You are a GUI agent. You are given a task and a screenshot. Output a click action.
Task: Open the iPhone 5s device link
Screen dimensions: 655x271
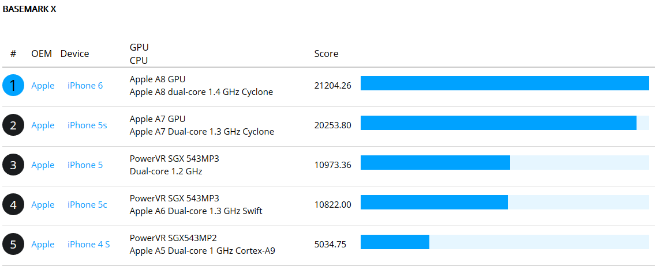point(87,125)
